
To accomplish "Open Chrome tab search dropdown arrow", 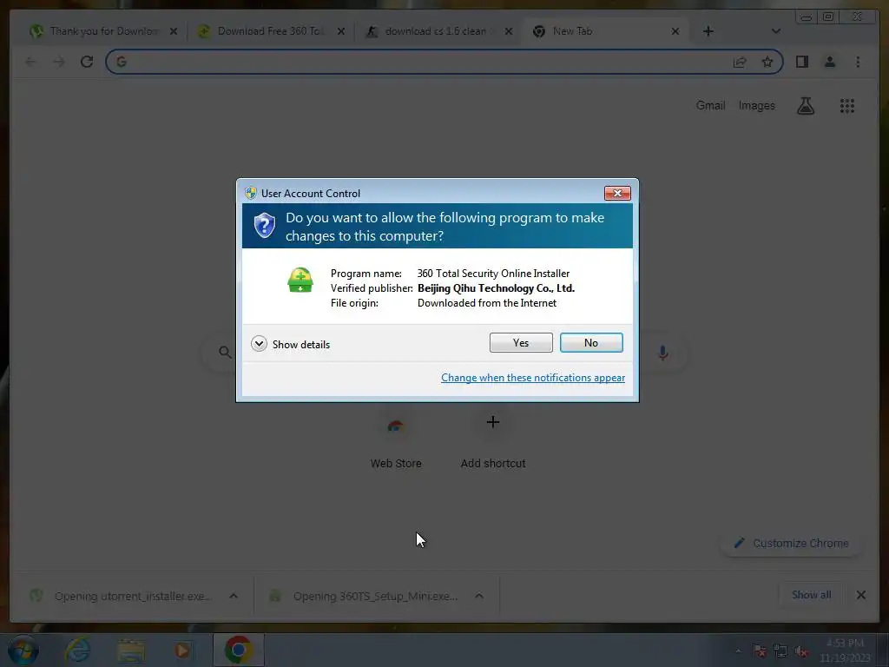I will tap(775, 31).
